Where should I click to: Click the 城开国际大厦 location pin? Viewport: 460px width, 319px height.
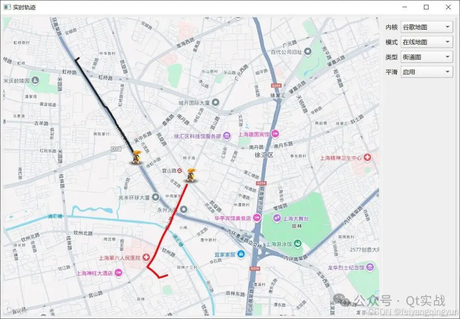pyautogui.click(x=216, y=103)
